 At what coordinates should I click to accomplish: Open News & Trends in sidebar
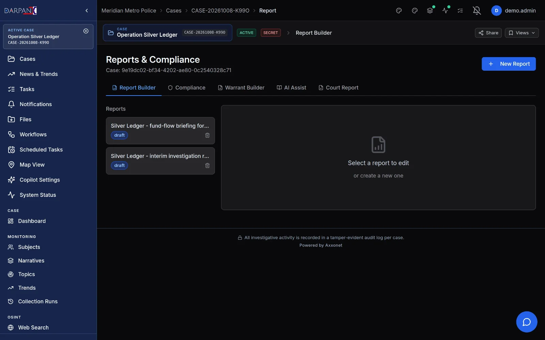coord(48,74)
